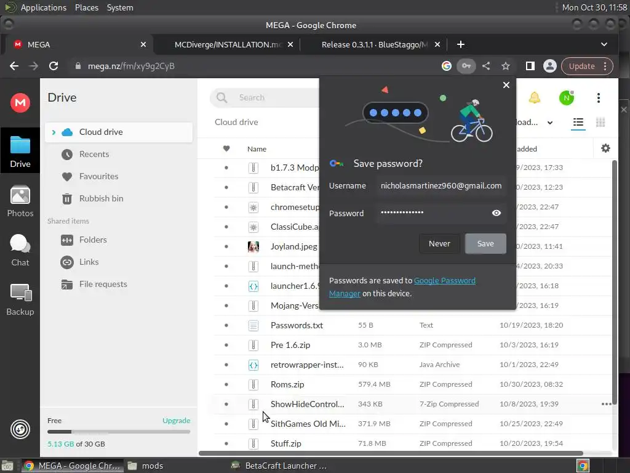Switch to MCDiverge/INSTALLATION tab

228,44
